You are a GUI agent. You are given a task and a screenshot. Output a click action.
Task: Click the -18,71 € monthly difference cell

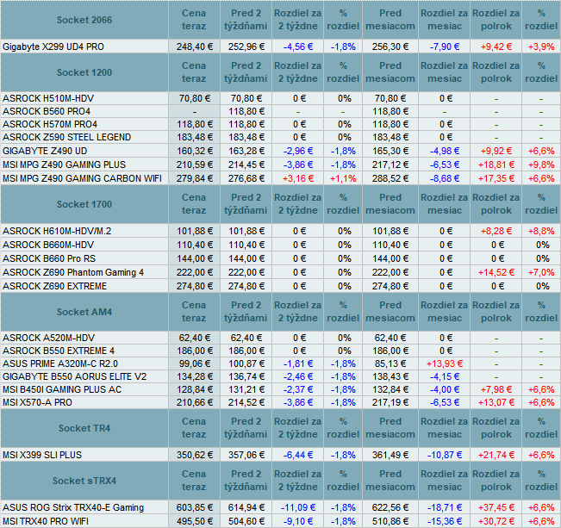(x=444, y=507)
